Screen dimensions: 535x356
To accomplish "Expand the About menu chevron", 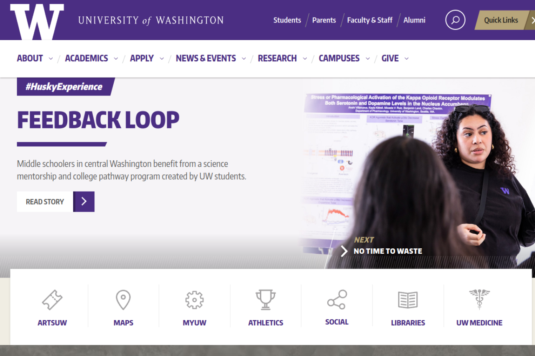I will [x=51, y=59].
